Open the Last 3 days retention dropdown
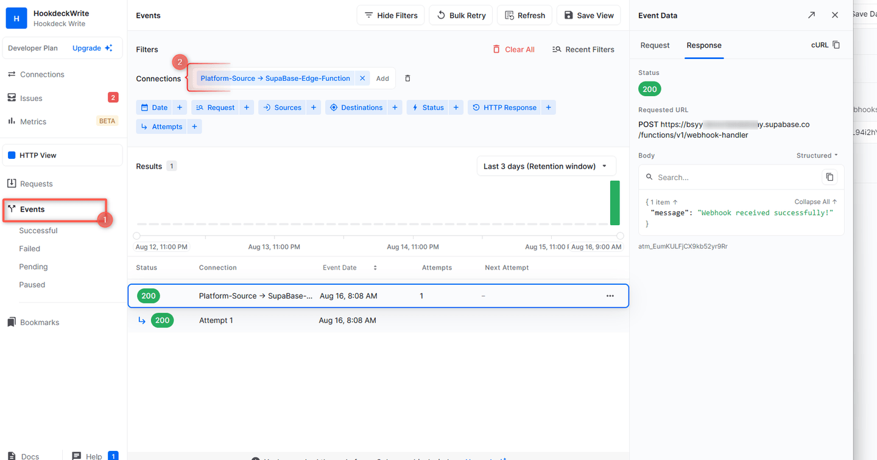The height and width of the screenshot is (460, 877). coord(546,166)
